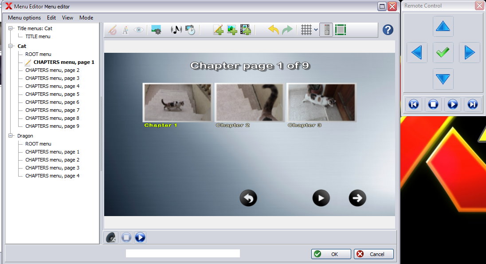Image resolution: width=486 pixels, height=264 pixels.
Task: Click the yellow undo arrow
Action: 273,30
